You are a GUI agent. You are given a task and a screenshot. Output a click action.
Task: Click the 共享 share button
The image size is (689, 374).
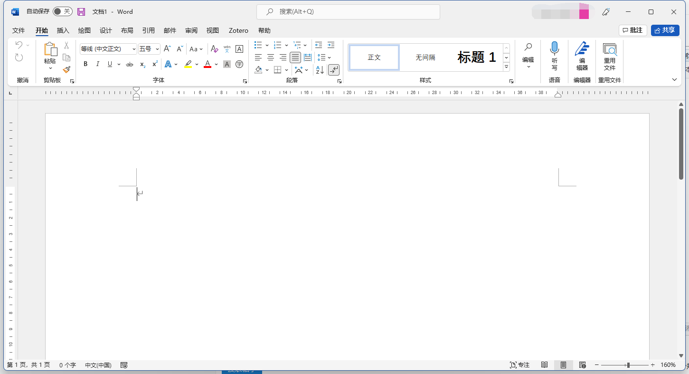665,30
